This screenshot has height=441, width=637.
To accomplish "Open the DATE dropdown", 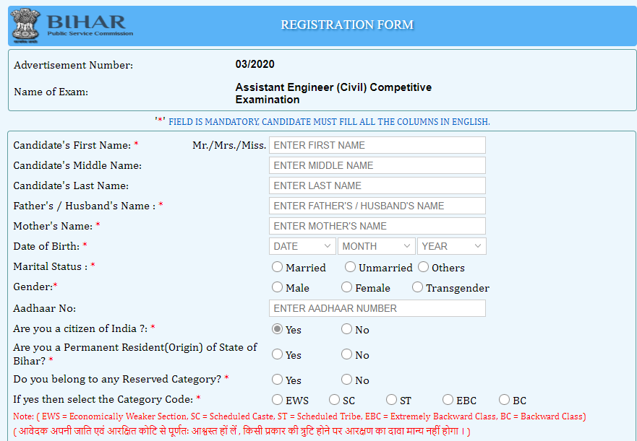I will [302, 245].
